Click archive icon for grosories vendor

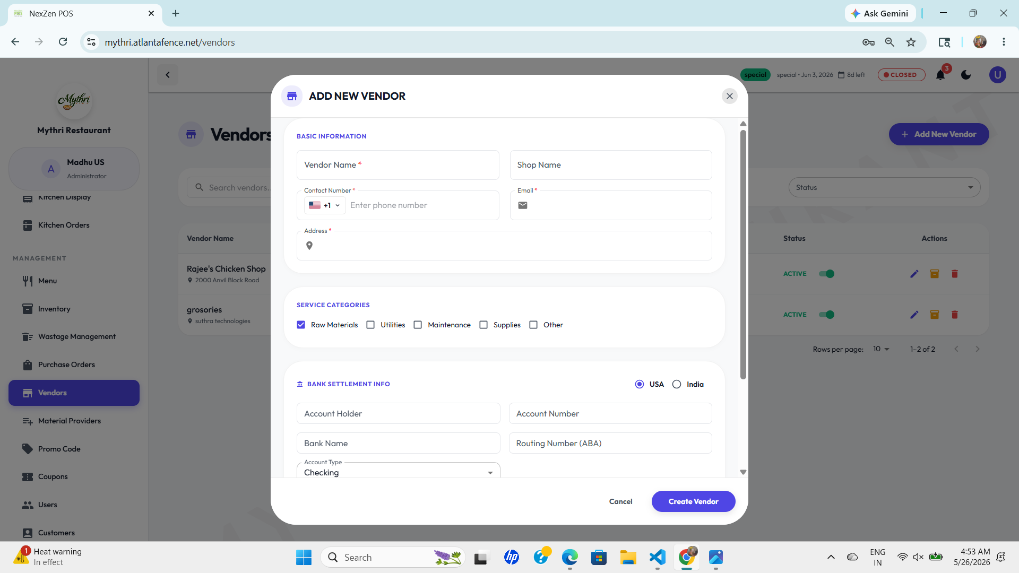935,315
